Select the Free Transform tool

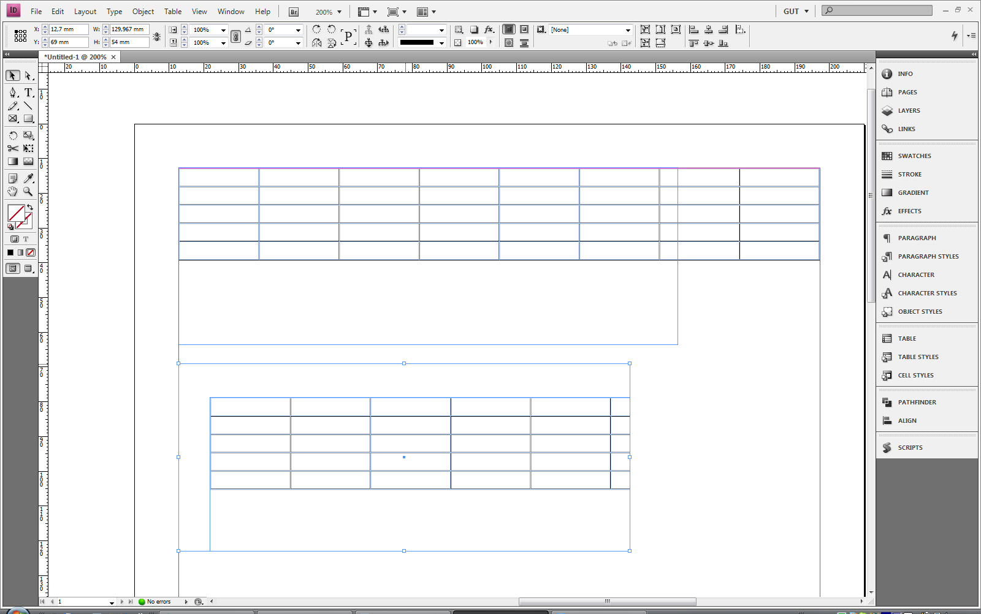(x=28, y=148)
